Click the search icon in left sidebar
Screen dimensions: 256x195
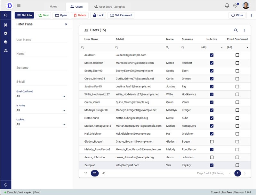5,15
